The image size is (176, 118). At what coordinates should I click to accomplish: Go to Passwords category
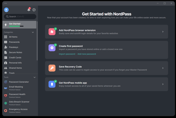(x=14, y=42)
